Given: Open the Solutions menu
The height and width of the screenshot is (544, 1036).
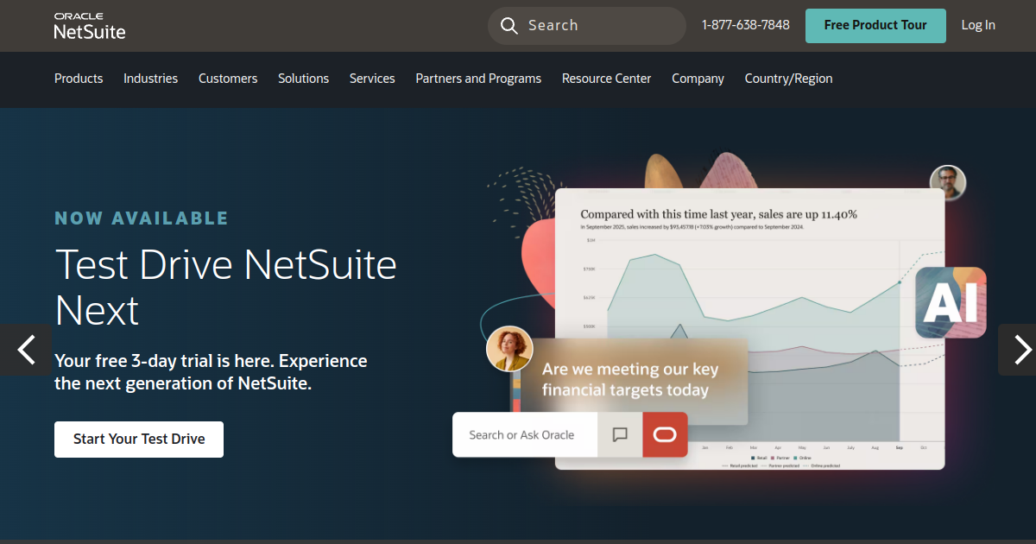Looking at the screenshot, I should click(x=303, y=79).
